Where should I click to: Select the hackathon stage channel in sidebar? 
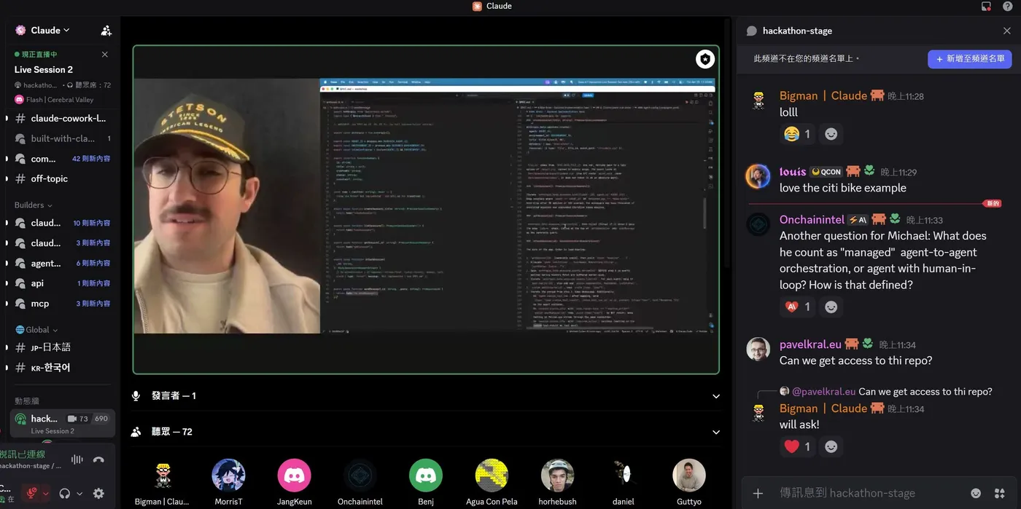click(63, 423)
